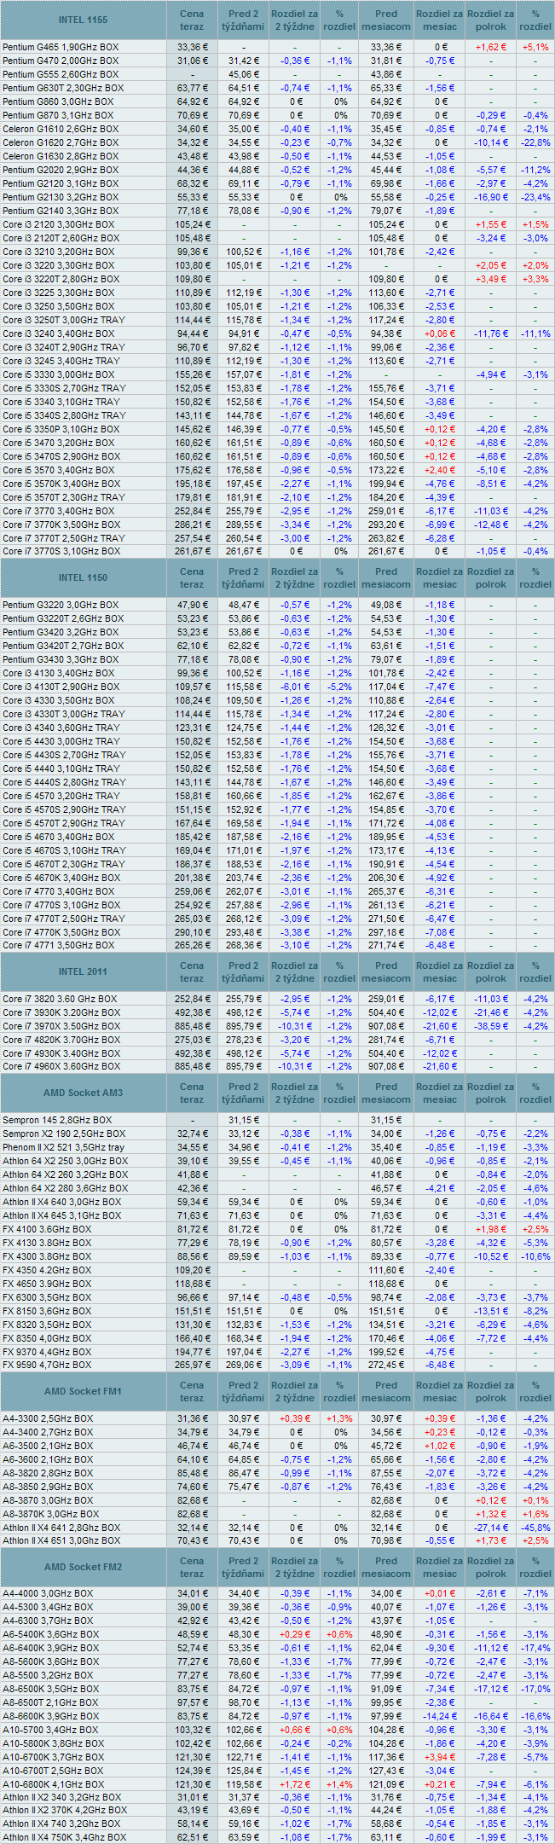
Task: Click the -14,24 € monthly difference for A8-6600K
Action: point(440,1716)
